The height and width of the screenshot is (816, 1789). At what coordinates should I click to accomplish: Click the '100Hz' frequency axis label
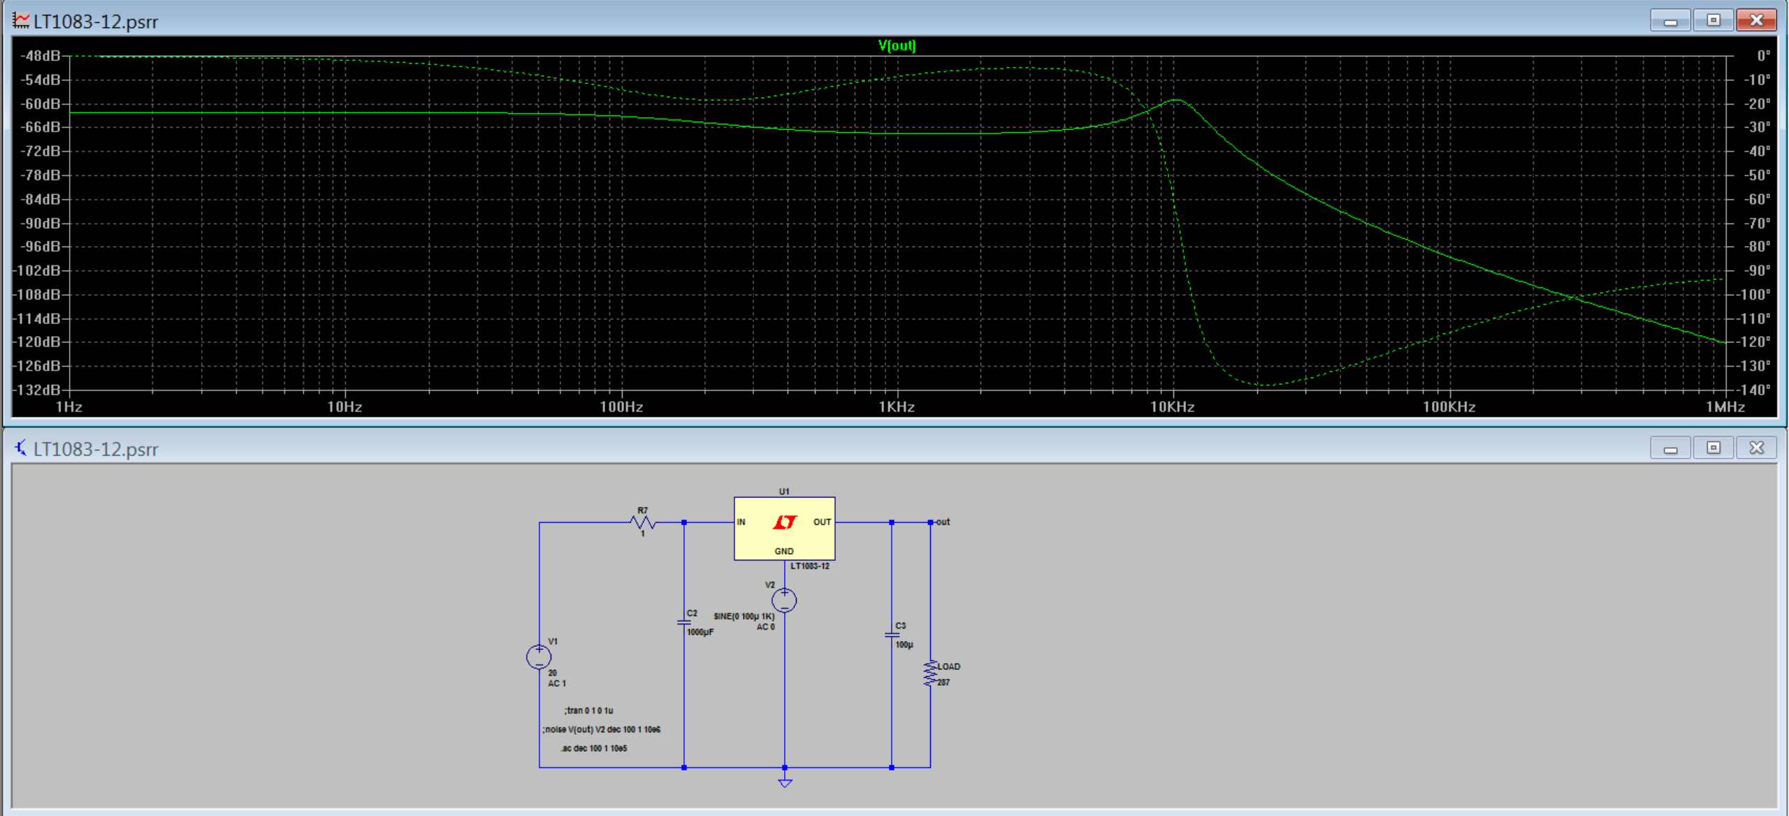tap(621, 407)
